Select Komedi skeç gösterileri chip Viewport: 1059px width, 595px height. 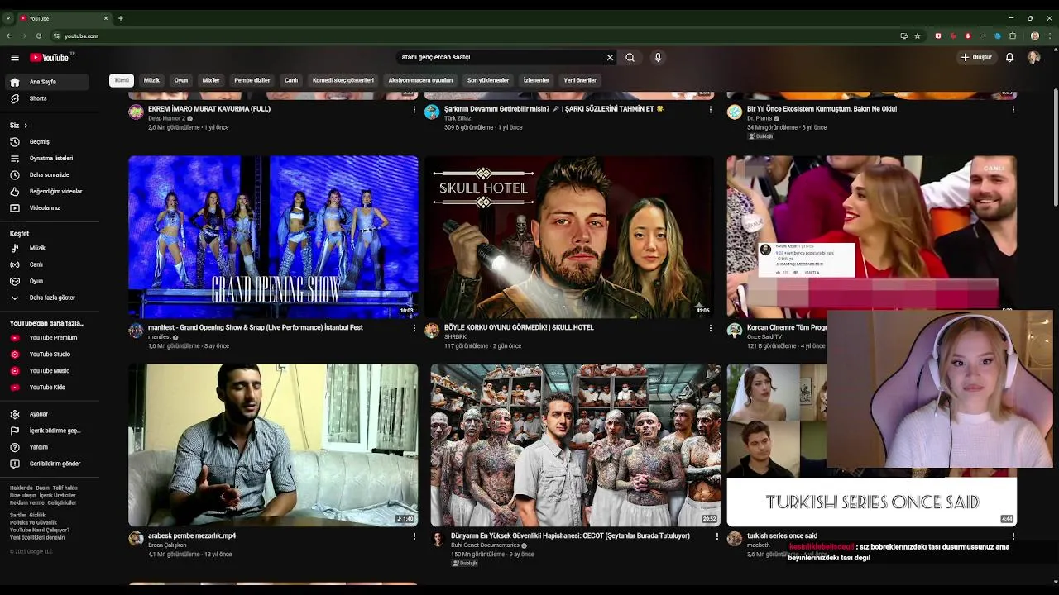point(343,80)
